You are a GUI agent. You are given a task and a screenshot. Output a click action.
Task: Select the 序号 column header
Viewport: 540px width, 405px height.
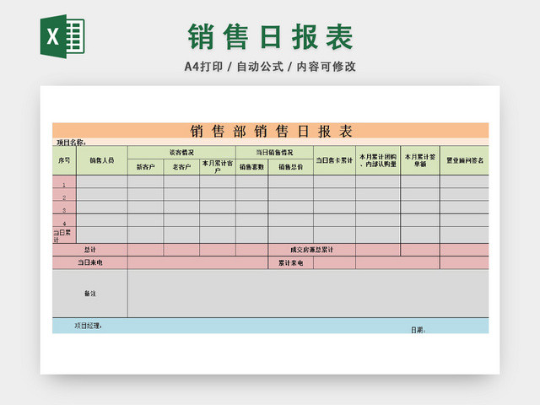[x=64, y=160]
